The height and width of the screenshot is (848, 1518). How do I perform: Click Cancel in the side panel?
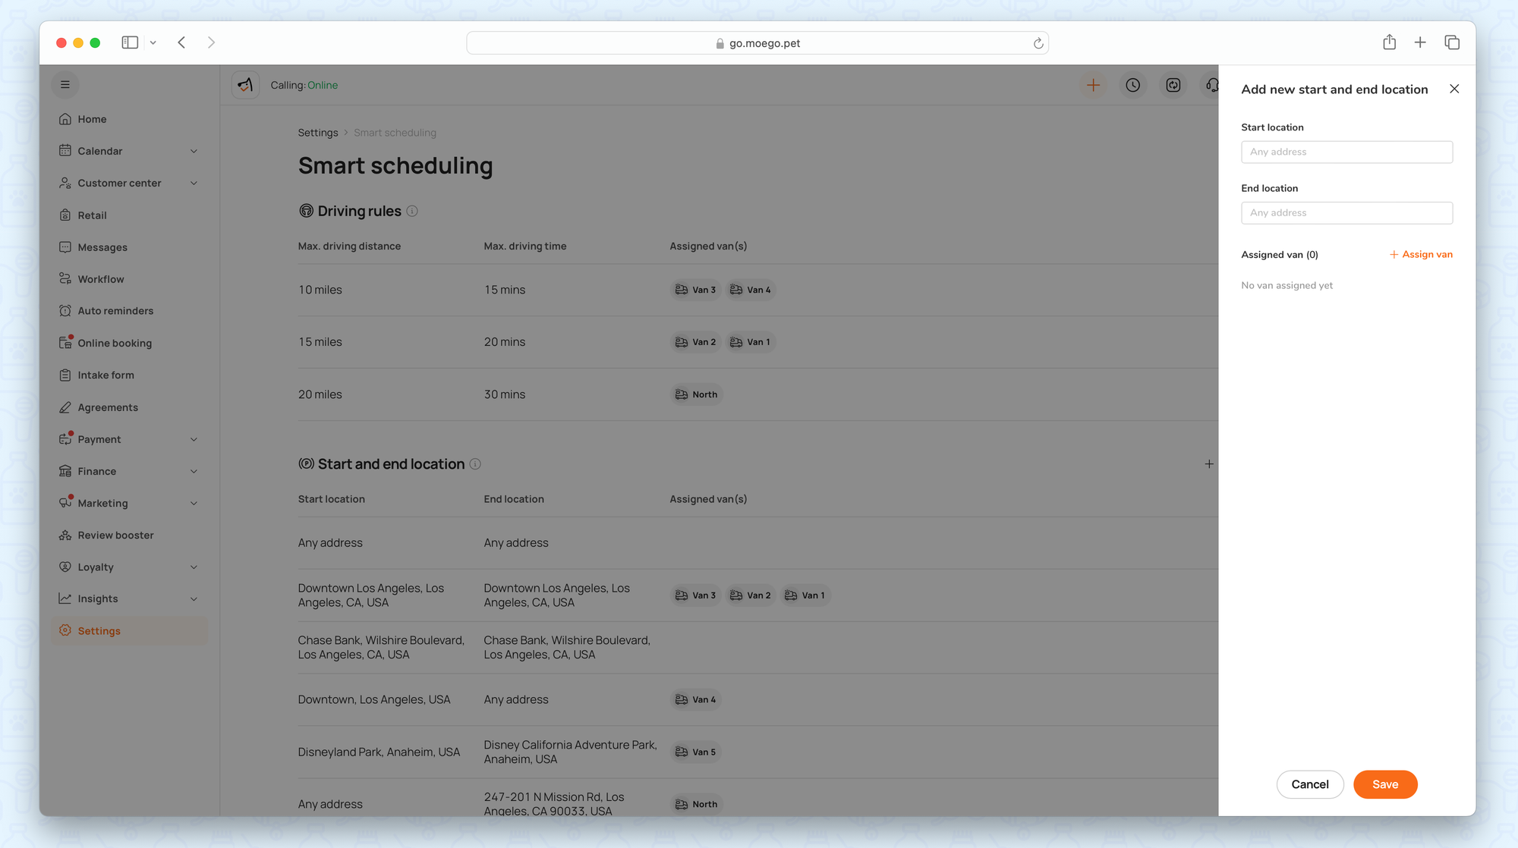[x=1309, y=784]
